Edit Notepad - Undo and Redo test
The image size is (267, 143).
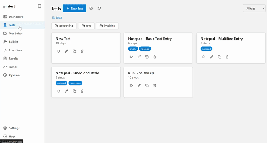click(67, 91)
